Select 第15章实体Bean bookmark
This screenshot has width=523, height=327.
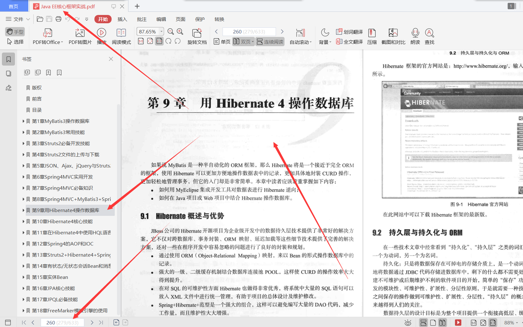50,277
